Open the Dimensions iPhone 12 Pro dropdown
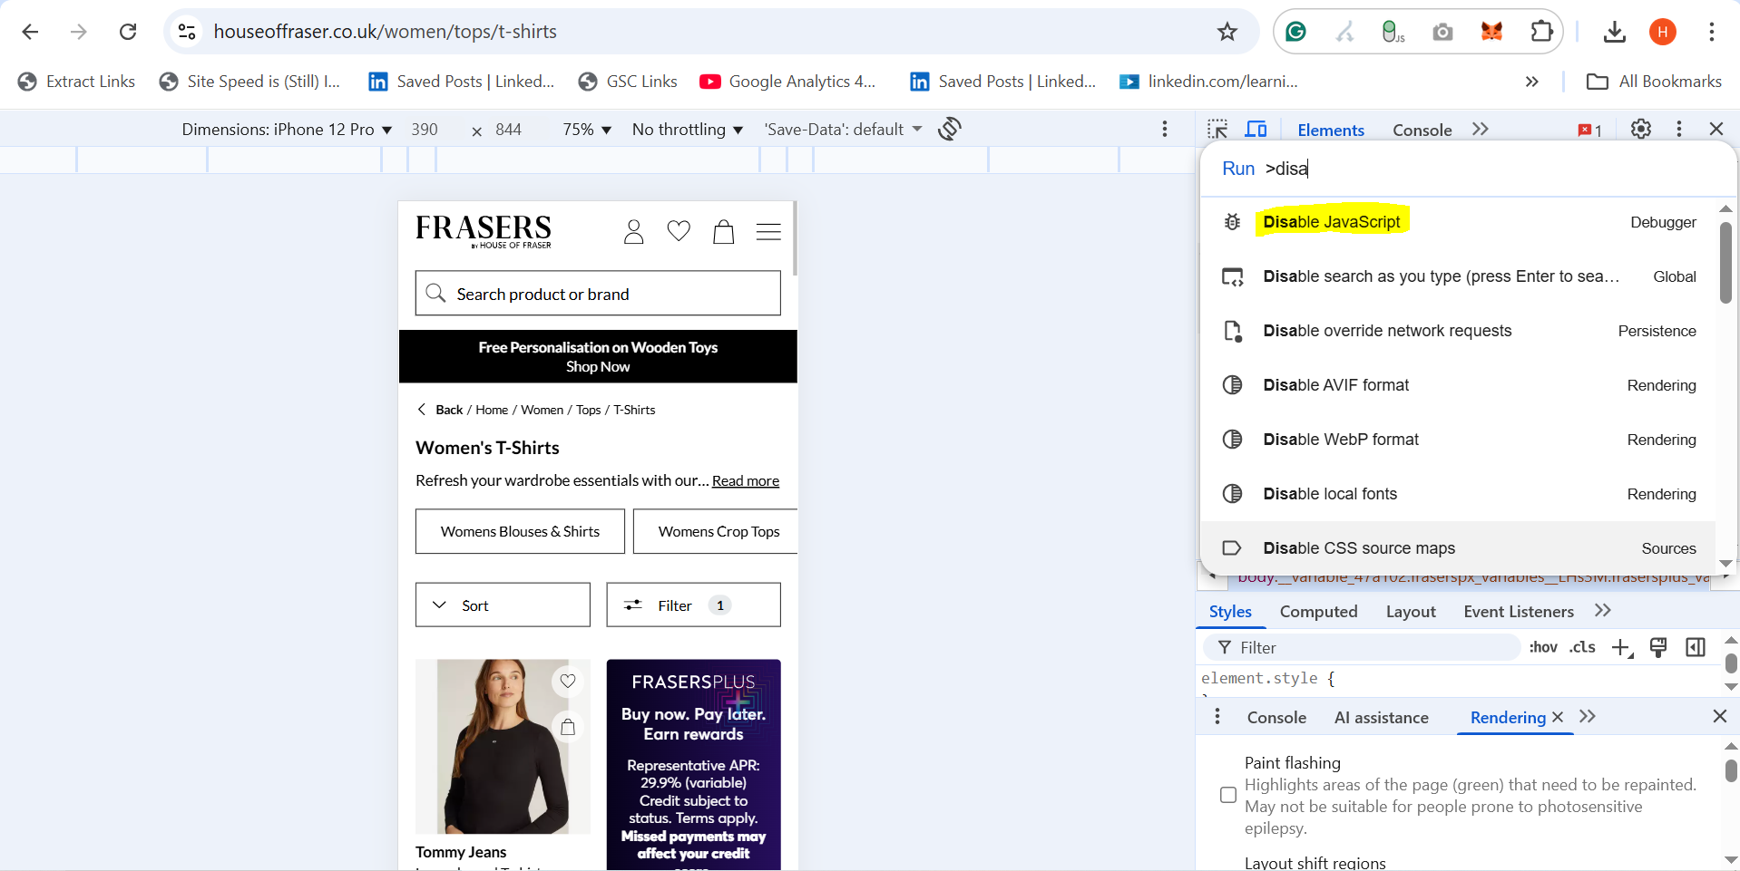The width and height of the screenshot is (1740, 871). tap(287, 130)
